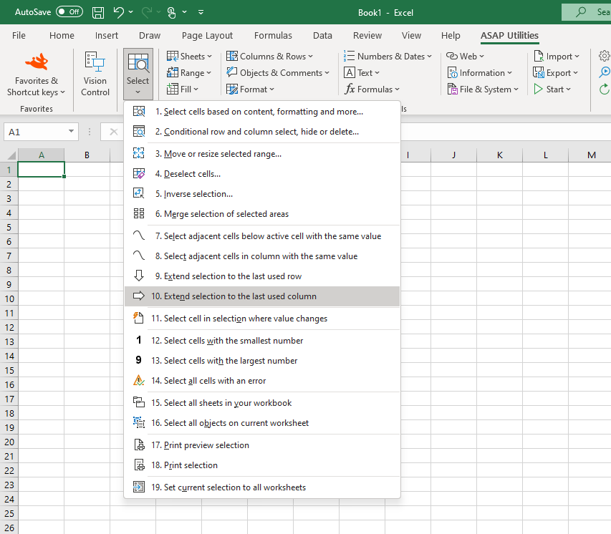
Task: Choose Select adjacent cells below active cell
Action: tap(262, 236)
